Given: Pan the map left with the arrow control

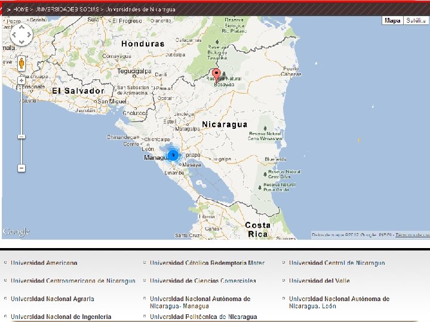Looking at the screenshot, I should (x=14, y=35).
